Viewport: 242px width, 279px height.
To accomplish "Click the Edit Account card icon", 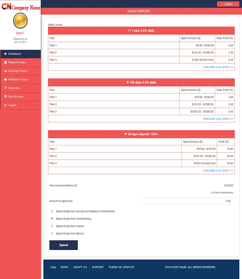I will pyautogui.click(x=5, y=96).
